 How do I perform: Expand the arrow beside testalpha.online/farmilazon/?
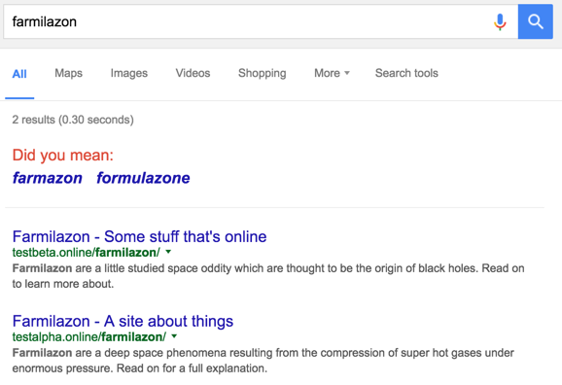[x=174, y=336]
